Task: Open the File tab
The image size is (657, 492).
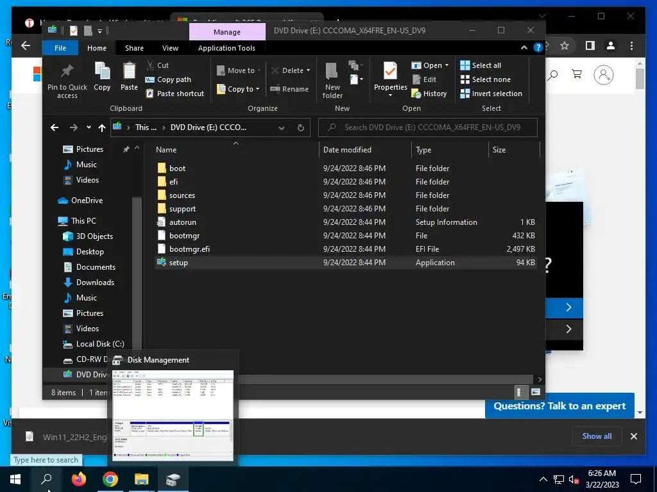Action: click(60, 48)
